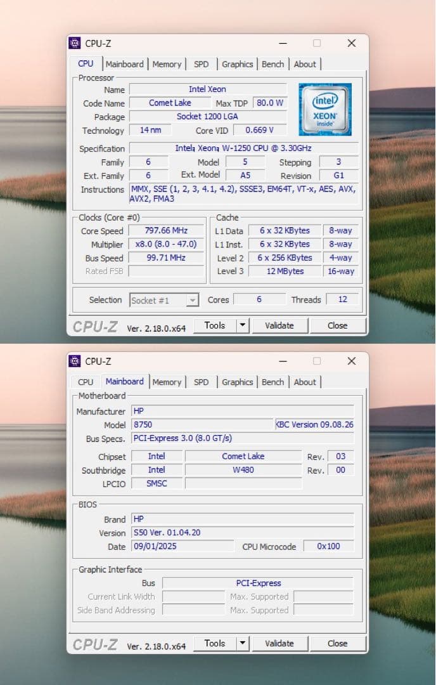Open Memory tab in top CPU-Z window
This screenshot has height=685, width=436.
click(x=167, y=64)
